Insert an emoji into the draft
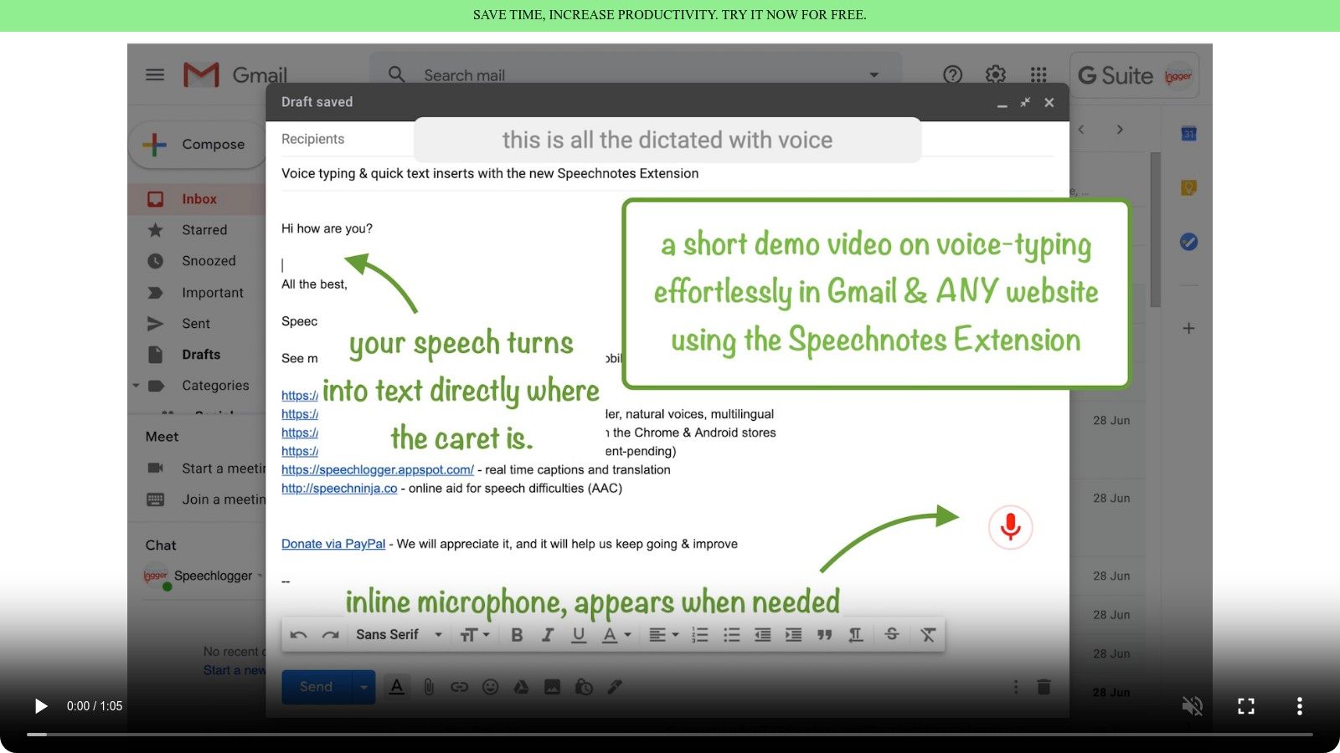This screenshot has width=1340, height=753. [490, 686]
